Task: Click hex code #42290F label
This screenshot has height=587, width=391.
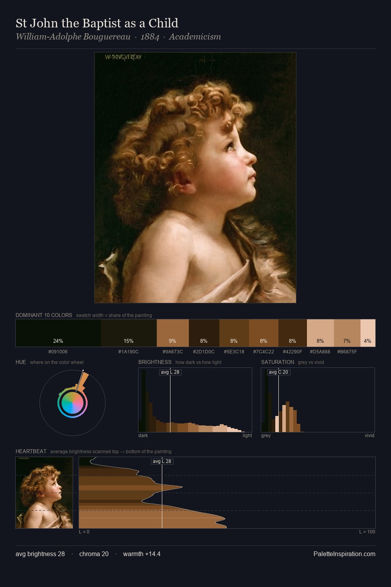Action: point(292,352)
